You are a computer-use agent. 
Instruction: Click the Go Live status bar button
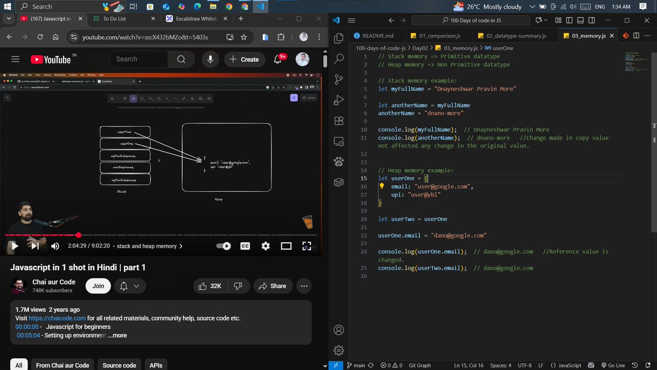click(x=613, y=365)
